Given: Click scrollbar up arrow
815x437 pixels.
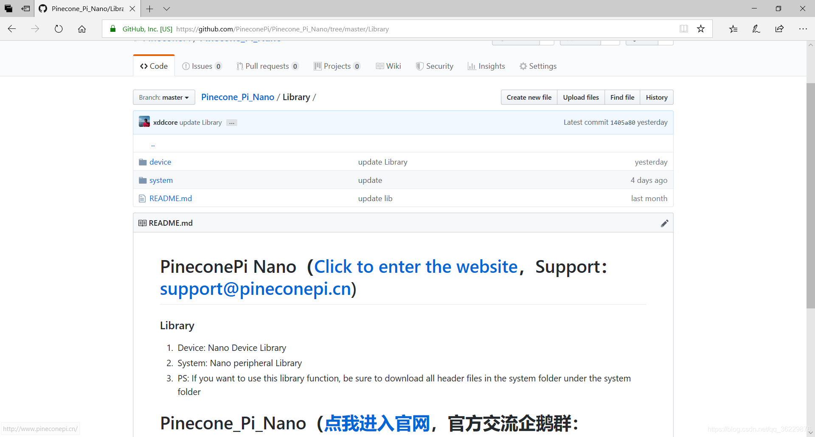Looking at the screenshot, I should point(810,45).
